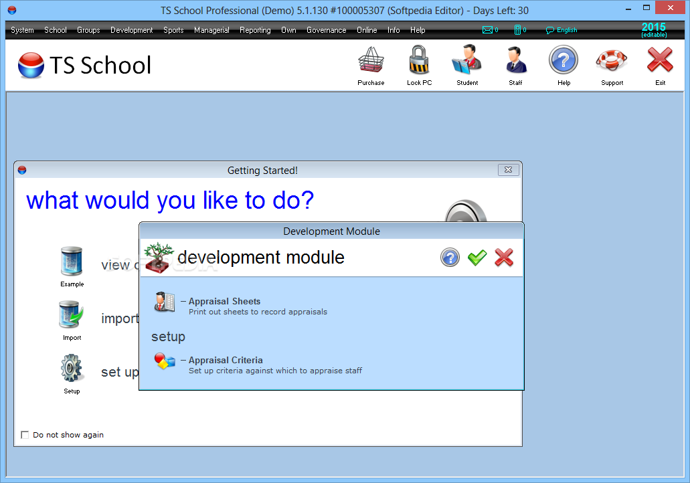Open the Groups menu
This screenshot has width=690, height=483.
88,30
